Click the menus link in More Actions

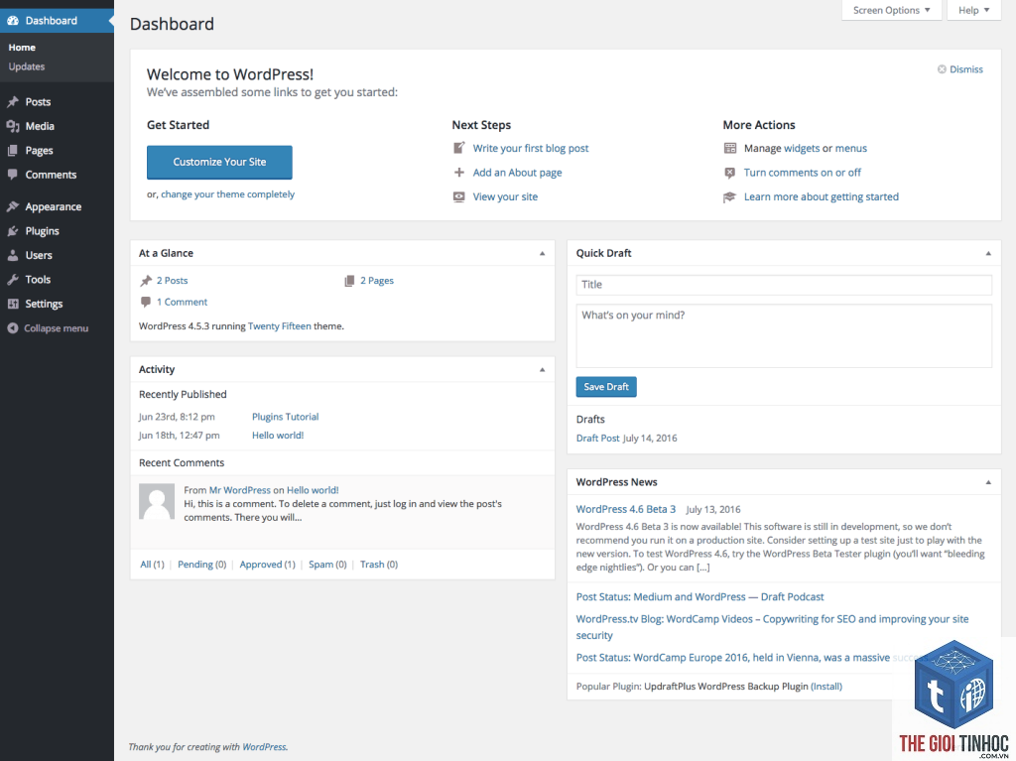(x=850, y=148)
